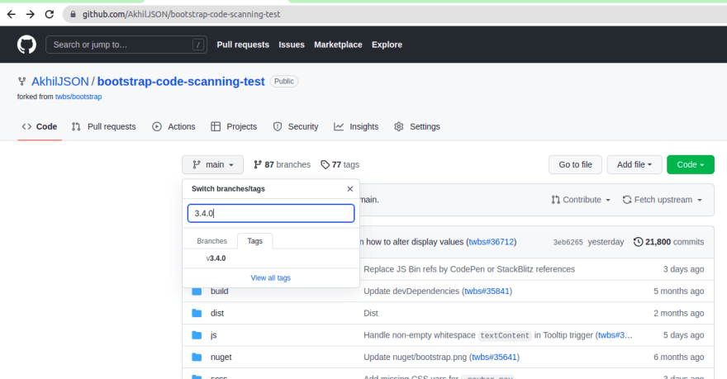Go forward with the browser forward arrow
The height and width of the screenshot is (379, 727).
click(30, 14)
